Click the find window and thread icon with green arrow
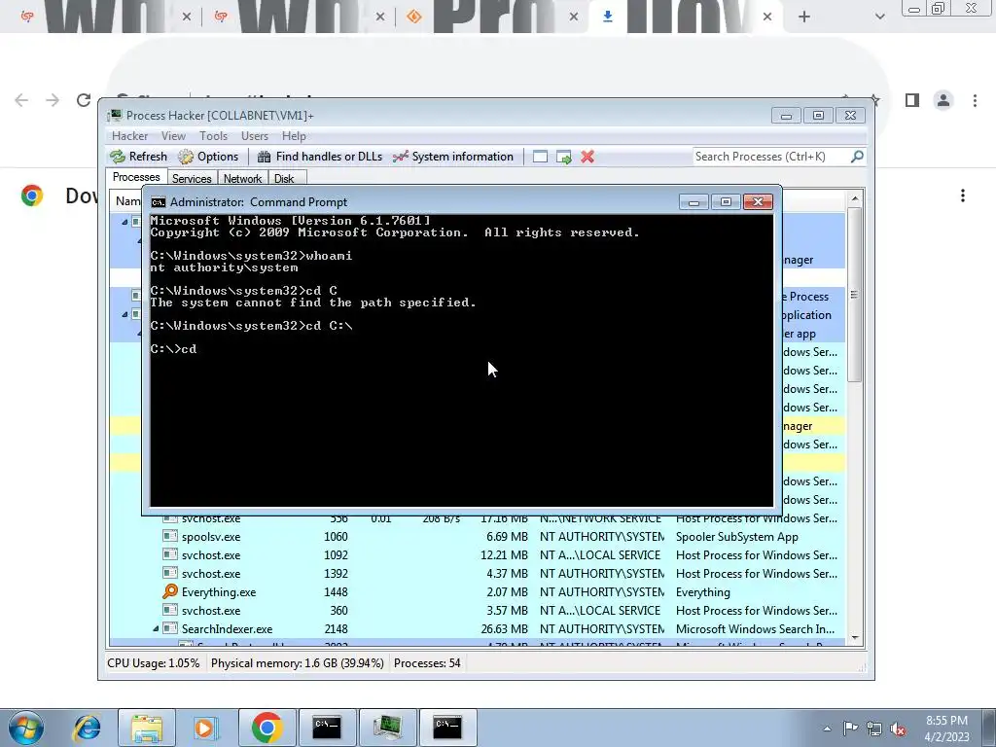 click(x=564, y=157)
